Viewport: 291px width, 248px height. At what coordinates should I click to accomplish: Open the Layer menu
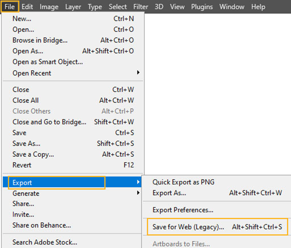pyautogui.click(x=73, y=7)
